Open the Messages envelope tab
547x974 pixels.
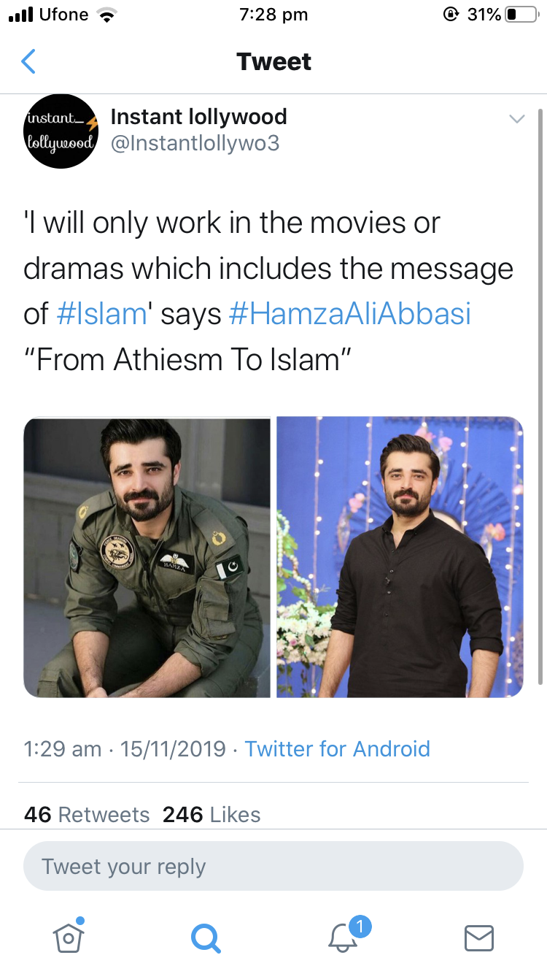(479, 937)
